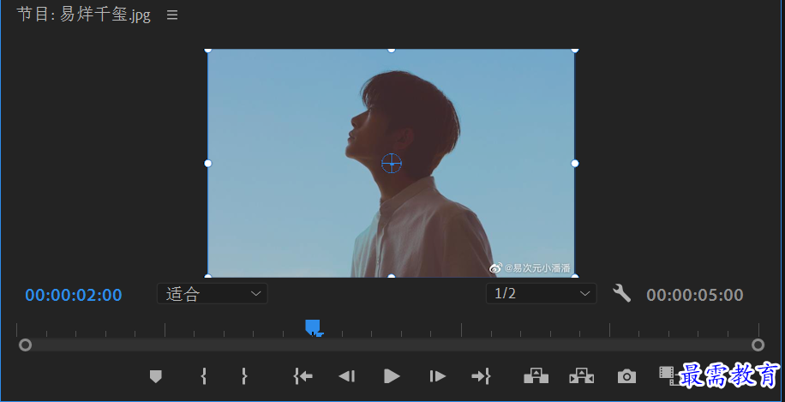
Task: Click the Add Marker button
Action: [156, 376]
